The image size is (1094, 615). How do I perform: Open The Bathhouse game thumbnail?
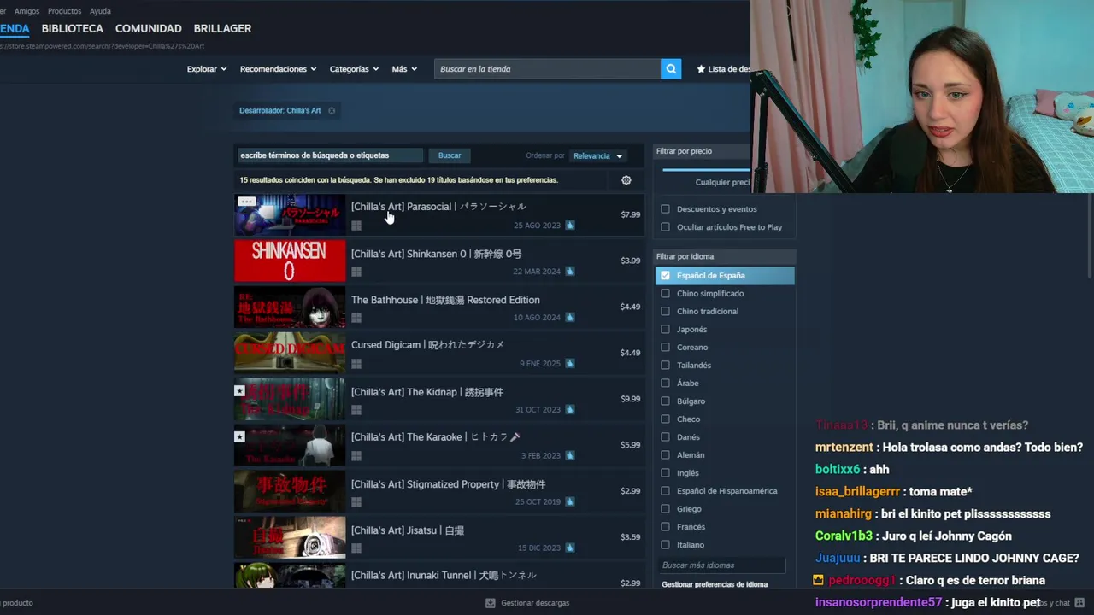click(290, 307)
